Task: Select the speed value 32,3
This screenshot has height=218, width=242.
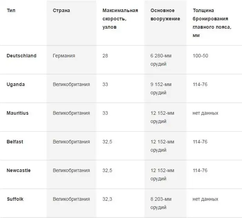Action: 108,199
